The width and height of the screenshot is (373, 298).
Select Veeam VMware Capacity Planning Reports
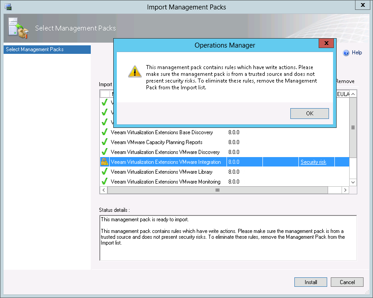[156, 142]
